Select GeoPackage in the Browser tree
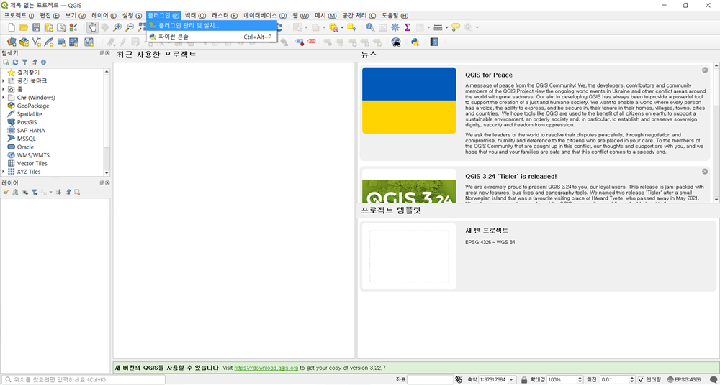Image resolution: width=720 pixels, height=385 pixels. pyautogui.click(x=33, y=106)
